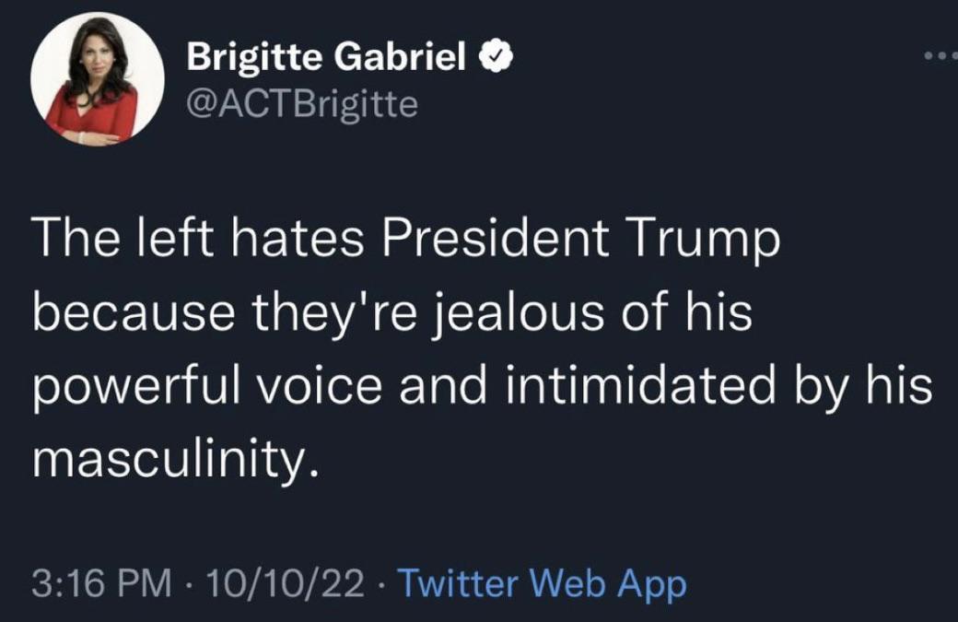The height and width of the screenshot is (622, 958).
Task: Click the verification check beside the display name
Action: [x=497, y=53]
